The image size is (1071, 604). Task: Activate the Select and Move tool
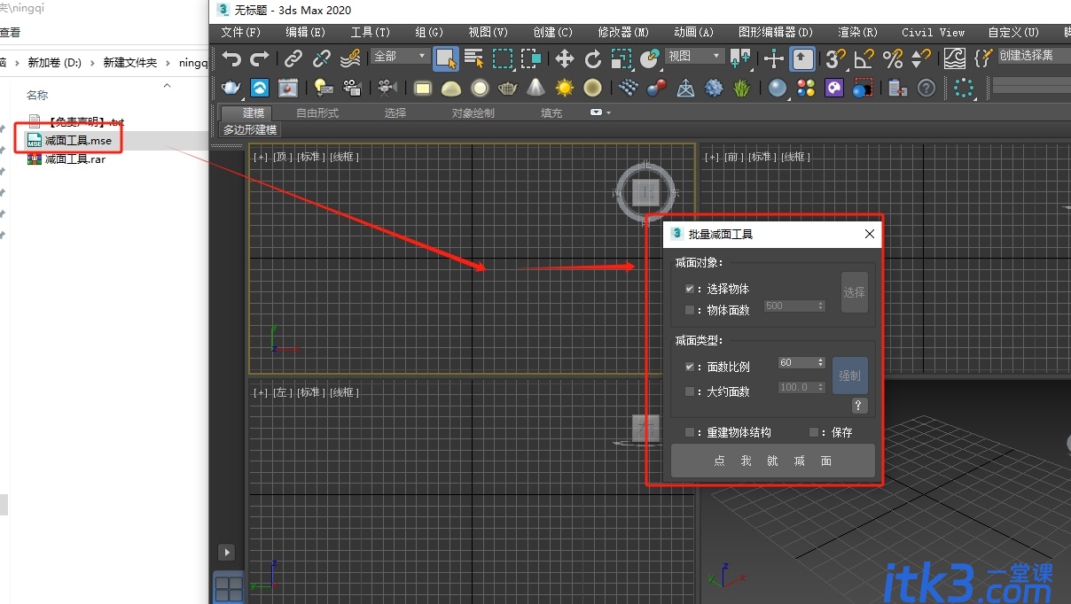[x=565, y=59]
